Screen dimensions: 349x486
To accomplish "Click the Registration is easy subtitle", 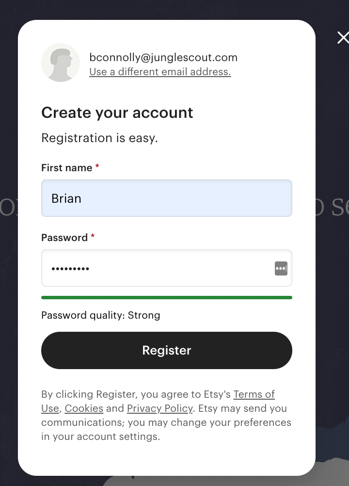I will (x=99, y=138).
